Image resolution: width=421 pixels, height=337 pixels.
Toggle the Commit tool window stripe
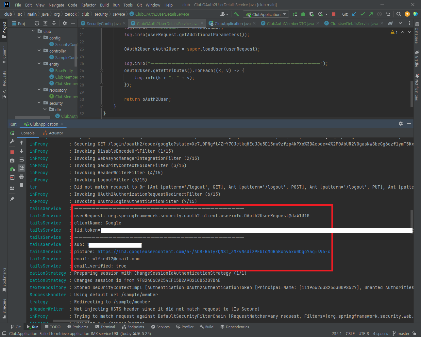(4, 54)
